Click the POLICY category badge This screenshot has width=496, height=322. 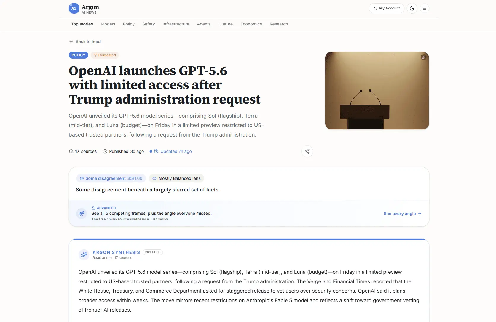[x=78, y=55]
